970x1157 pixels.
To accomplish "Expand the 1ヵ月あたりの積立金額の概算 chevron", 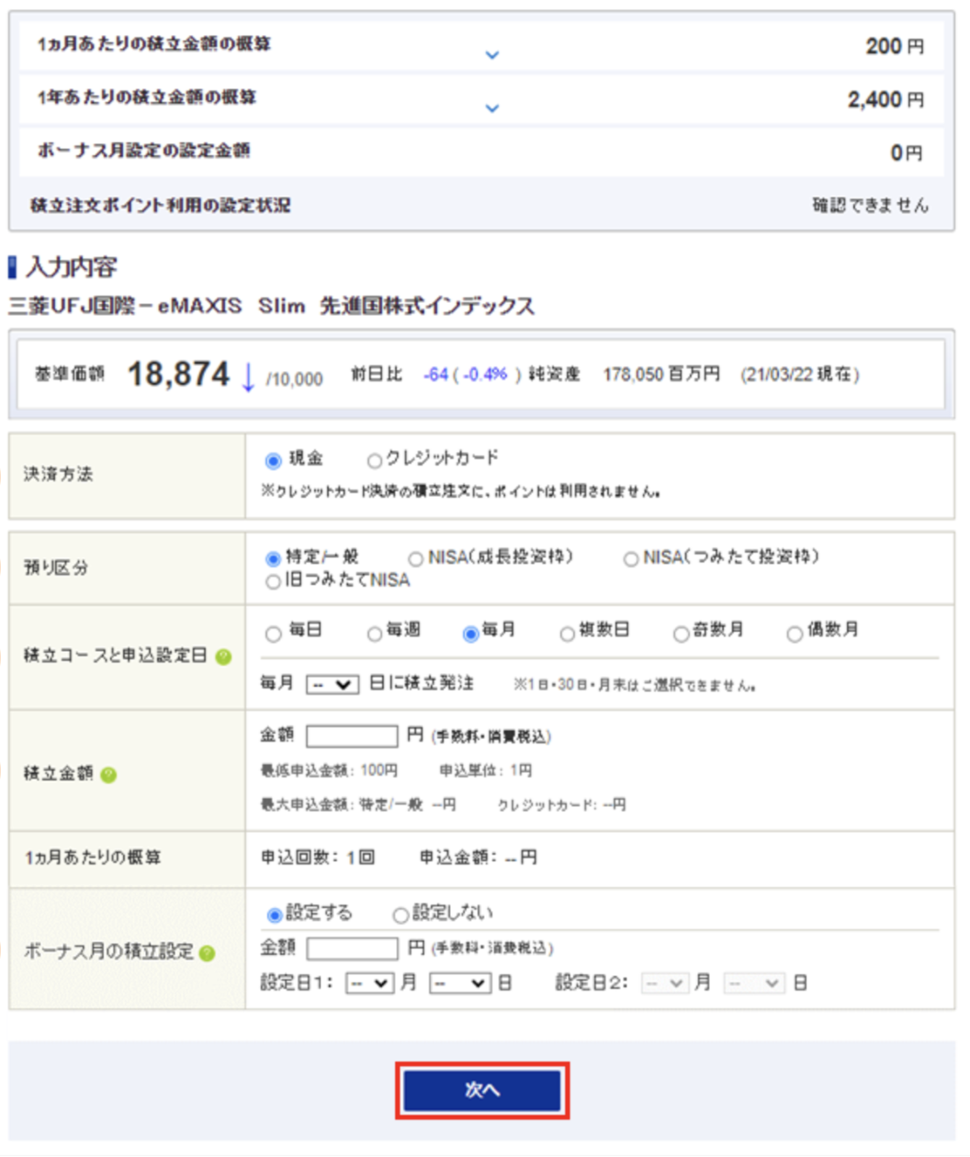I will [x=492, y=55].
